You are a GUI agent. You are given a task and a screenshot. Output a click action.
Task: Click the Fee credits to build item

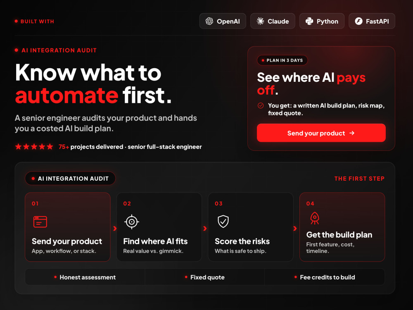click(325, 277)
